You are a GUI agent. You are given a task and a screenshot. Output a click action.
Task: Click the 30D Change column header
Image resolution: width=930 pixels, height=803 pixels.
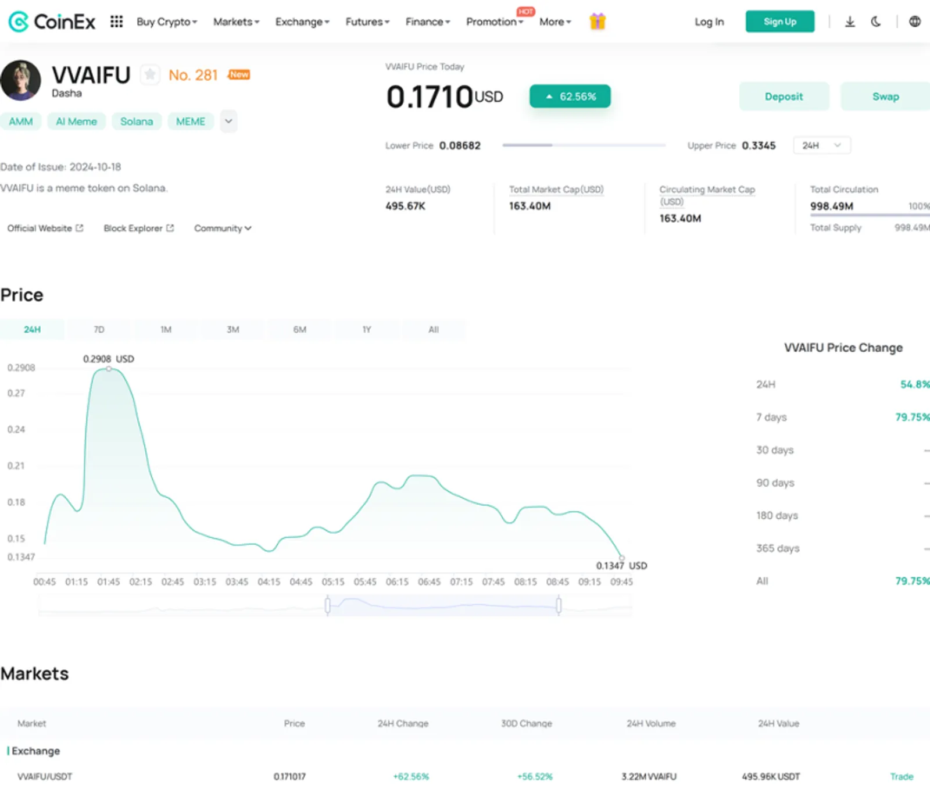pos(527,723)
